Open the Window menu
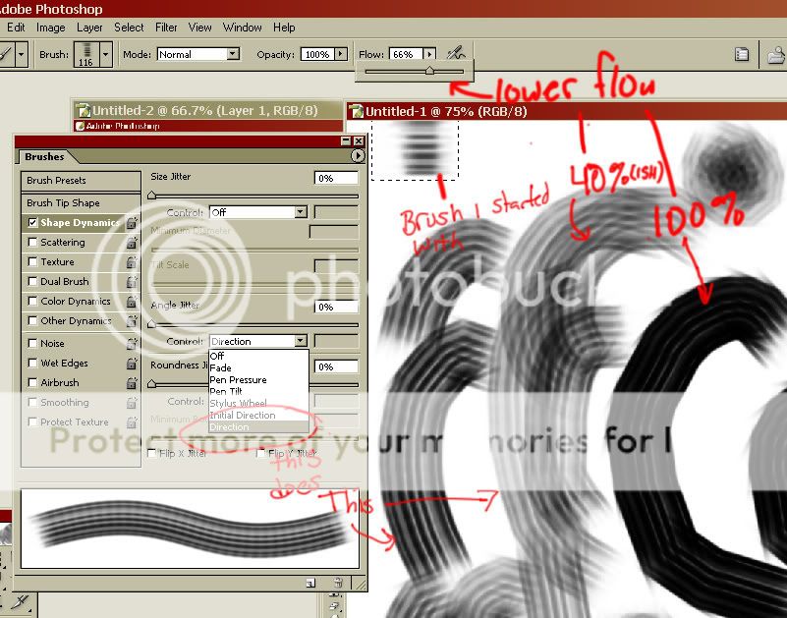Screen dimensions: 787x618 coord(242,28)
